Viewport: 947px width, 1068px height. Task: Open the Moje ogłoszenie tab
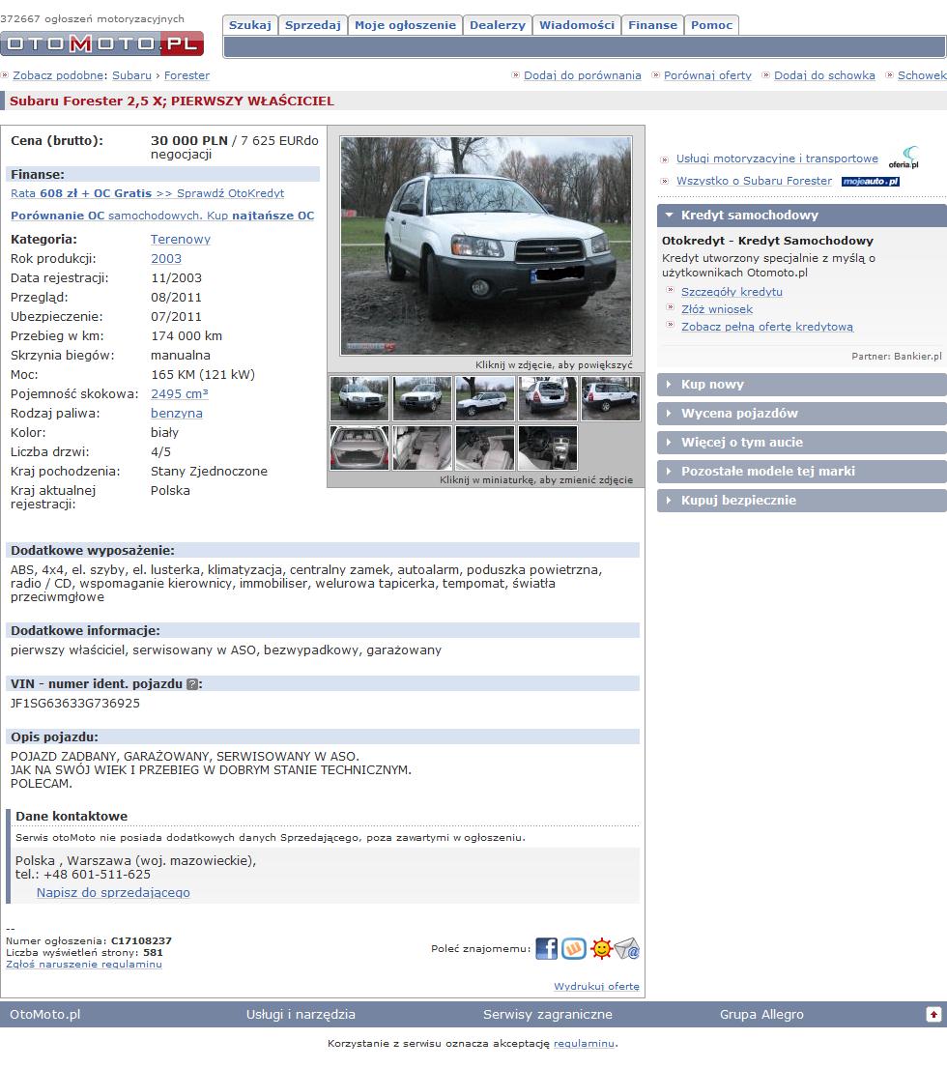[x=405, y=25]
